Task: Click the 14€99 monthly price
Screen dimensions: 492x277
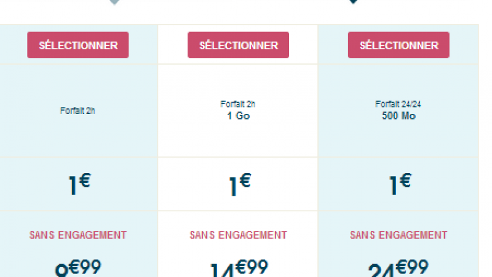Action: tap(238, 269)
